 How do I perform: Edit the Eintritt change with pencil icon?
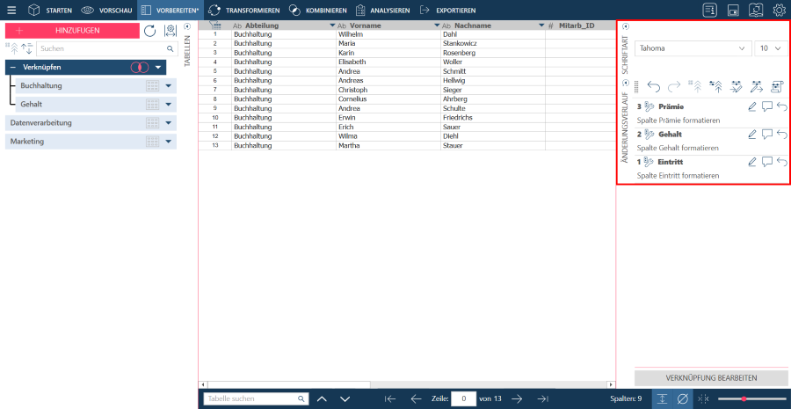(752, 162)
